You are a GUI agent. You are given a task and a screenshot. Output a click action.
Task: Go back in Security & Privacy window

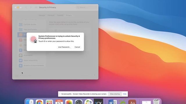(x=26, y=8)
